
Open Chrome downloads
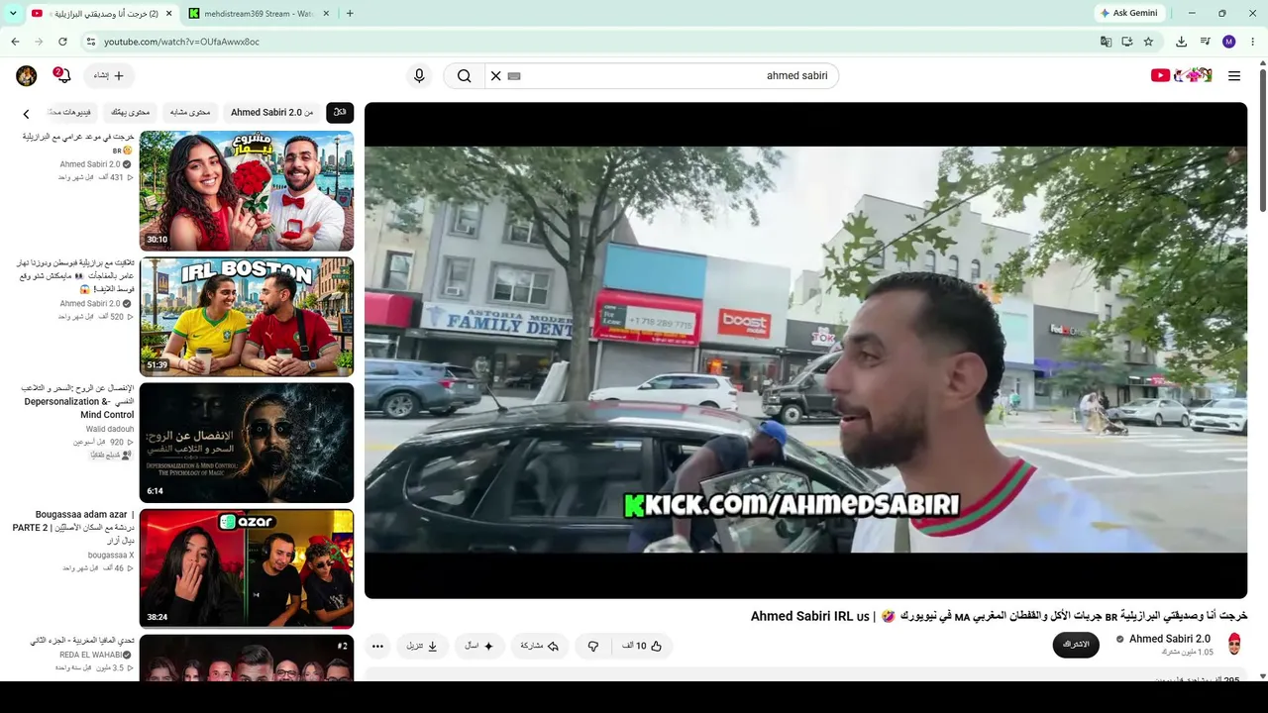pos(1181,42)
